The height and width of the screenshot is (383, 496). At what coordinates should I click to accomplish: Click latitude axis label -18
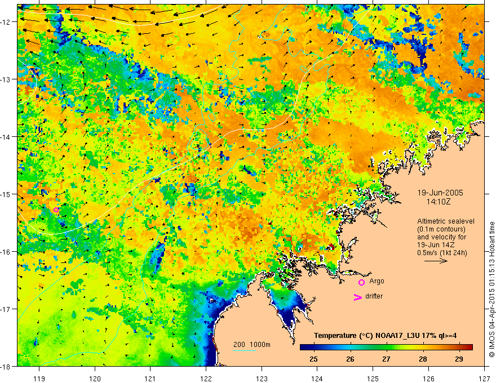[6, 366]
